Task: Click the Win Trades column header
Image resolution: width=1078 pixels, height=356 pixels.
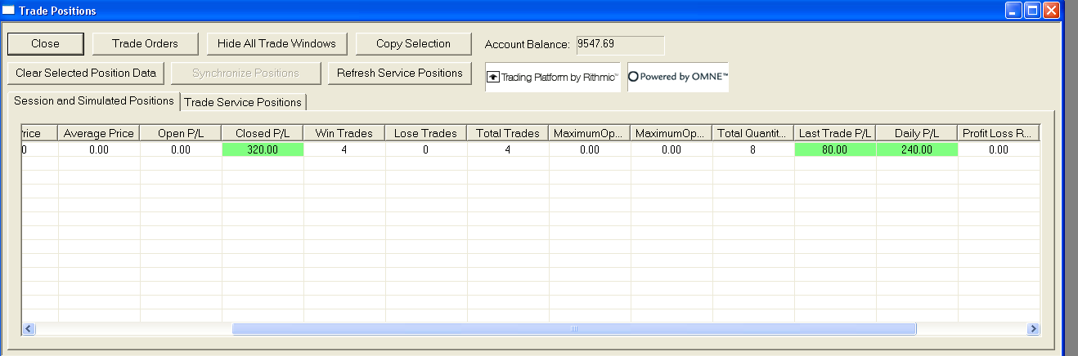Action: pyautogui.click(x=344, y=133)
